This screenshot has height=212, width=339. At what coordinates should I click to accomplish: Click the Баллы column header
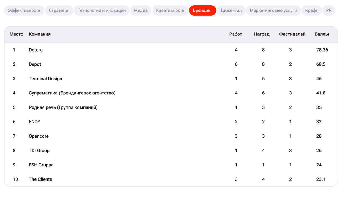tap(322, 34)
